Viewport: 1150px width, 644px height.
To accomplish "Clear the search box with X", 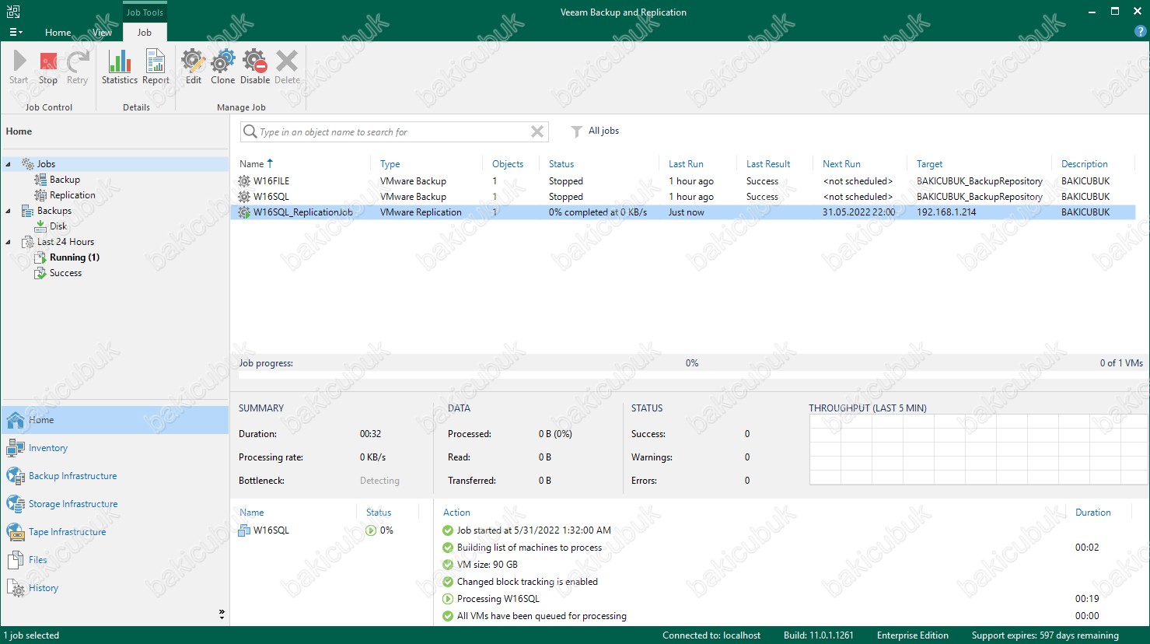I will pos(537,131).
